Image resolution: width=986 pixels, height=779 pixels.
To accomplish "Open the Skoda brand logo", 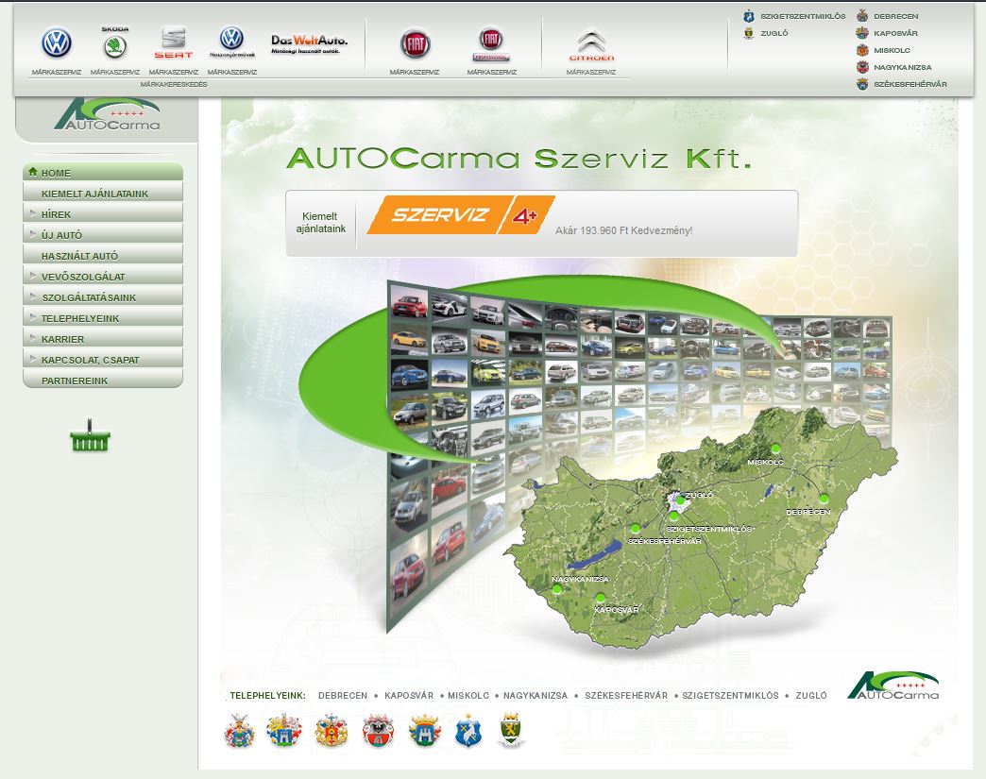I will pos(115,42).
